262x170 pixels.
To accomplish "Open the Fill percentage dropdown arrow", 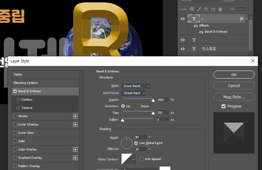I will click(249, 9).
